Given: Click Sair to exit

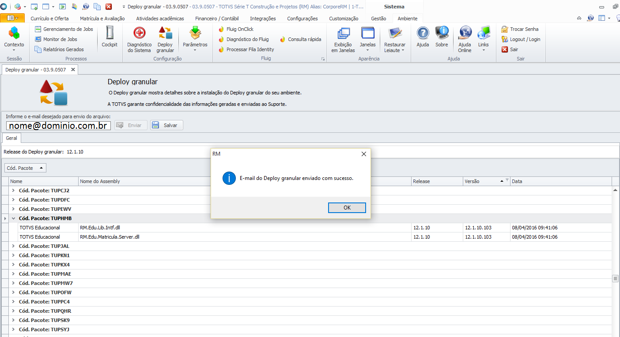Looking at the screenshot, I should [510, 49].
